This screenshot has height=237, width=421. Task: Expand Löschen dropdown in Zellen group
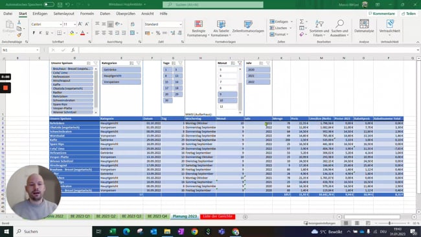point(291,28)
